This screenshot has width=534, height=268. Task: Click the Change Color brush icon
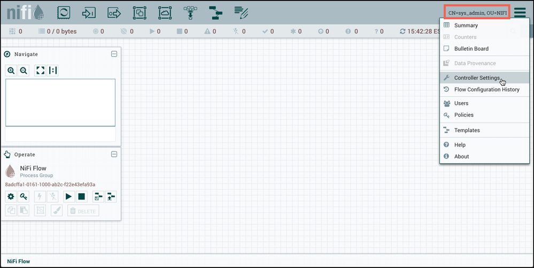[x=57, y=211]
